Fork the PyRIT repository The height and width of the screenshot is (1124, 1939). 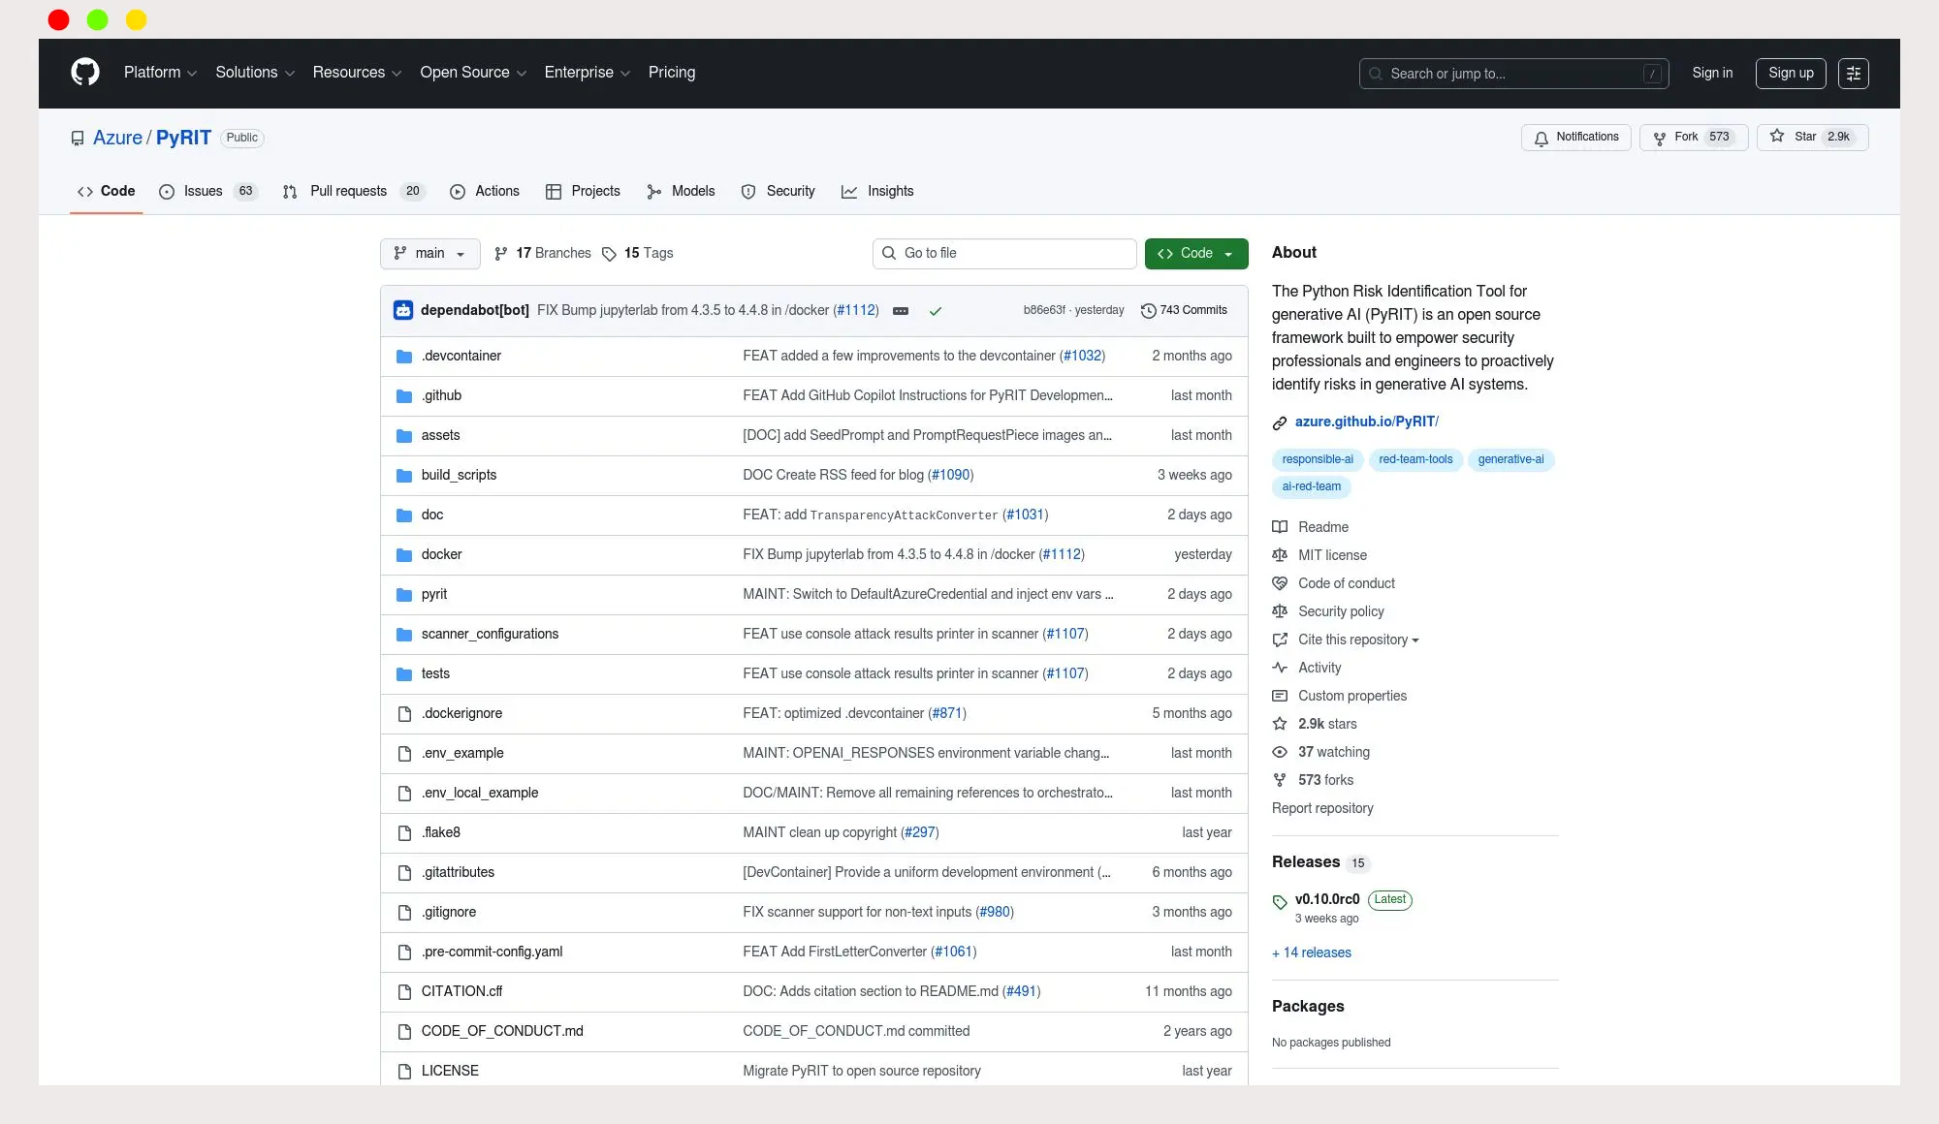click(x=1693, y=138)
